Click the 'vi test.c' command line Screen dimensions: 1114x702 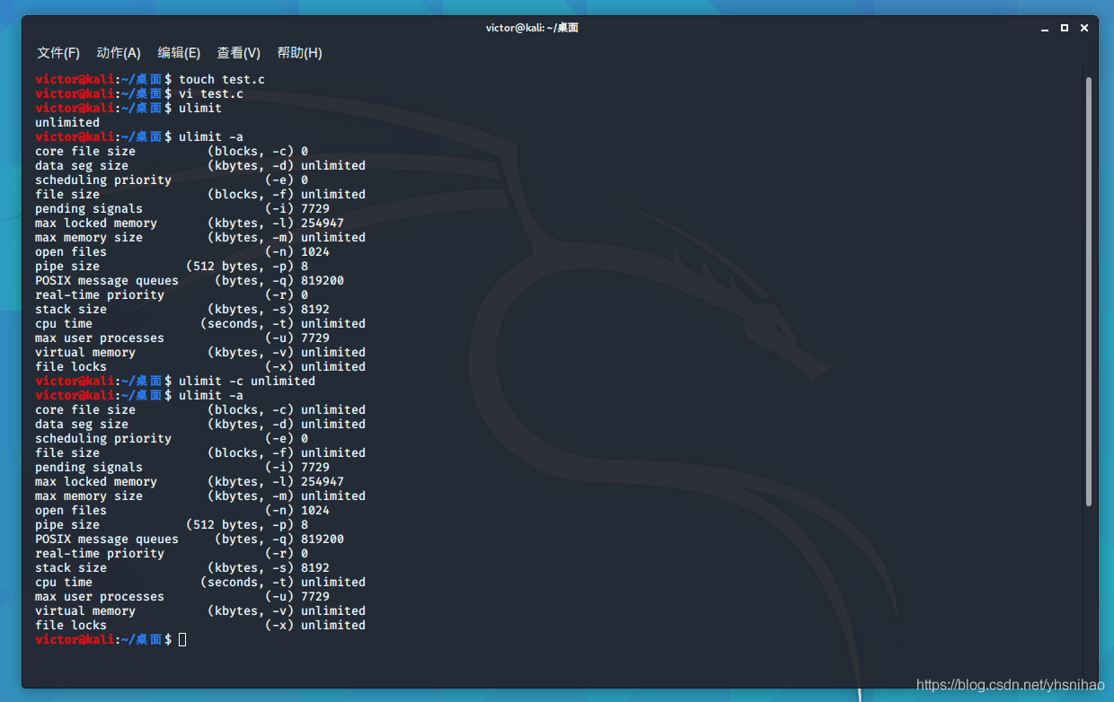coord(139,93)
